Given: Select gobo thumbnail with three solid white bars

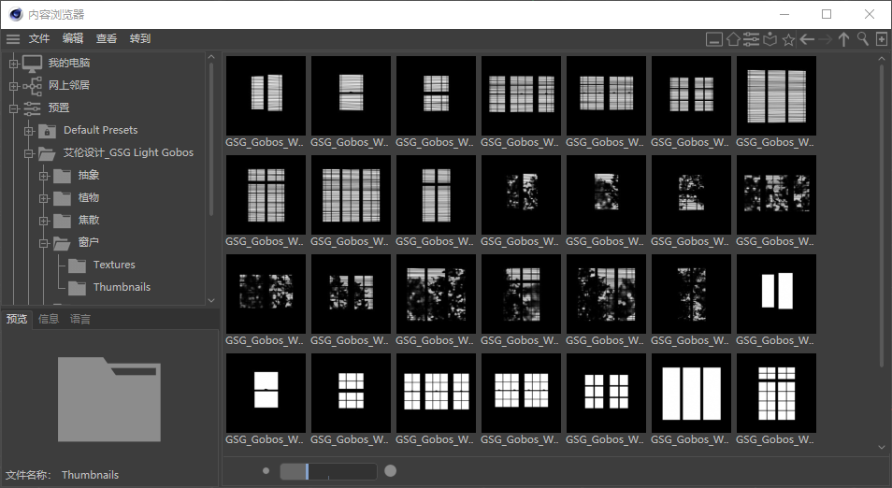Looking at the screenshot, I should (691, 394).
